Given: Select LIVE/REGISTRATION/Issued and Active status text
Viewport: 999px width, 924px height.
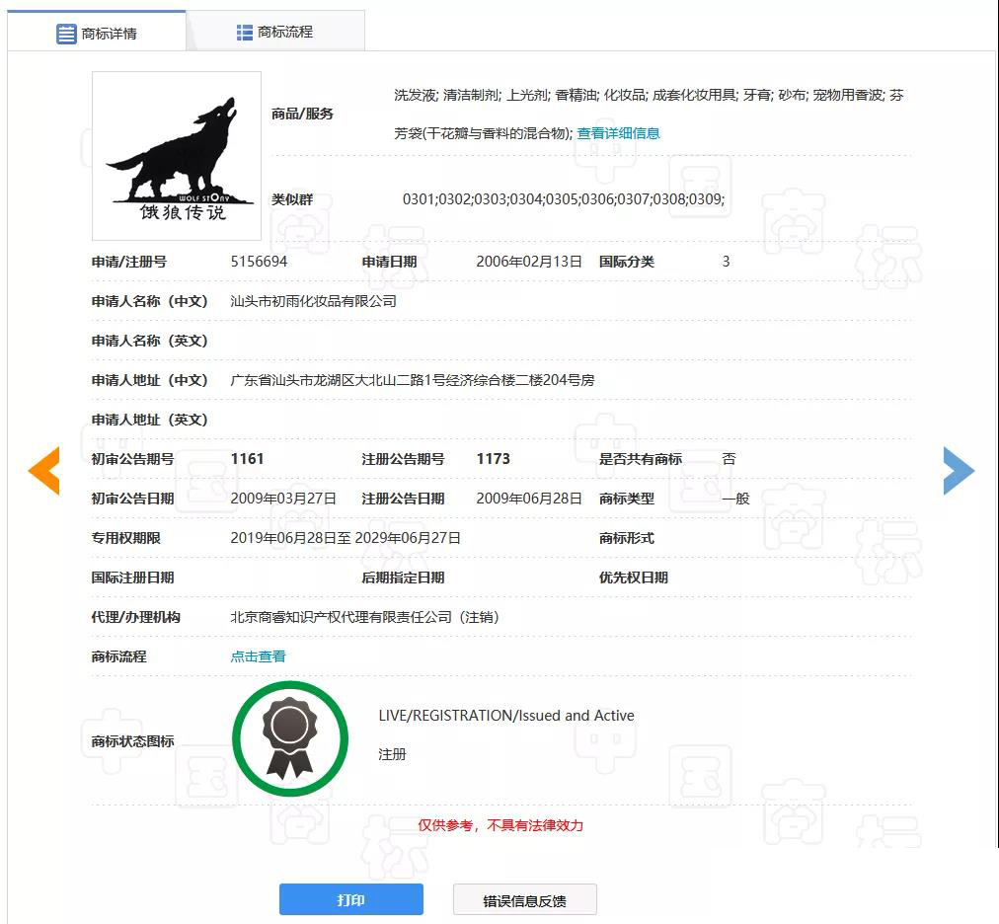Looking at the screenshot, I should (x=506, y=716).
